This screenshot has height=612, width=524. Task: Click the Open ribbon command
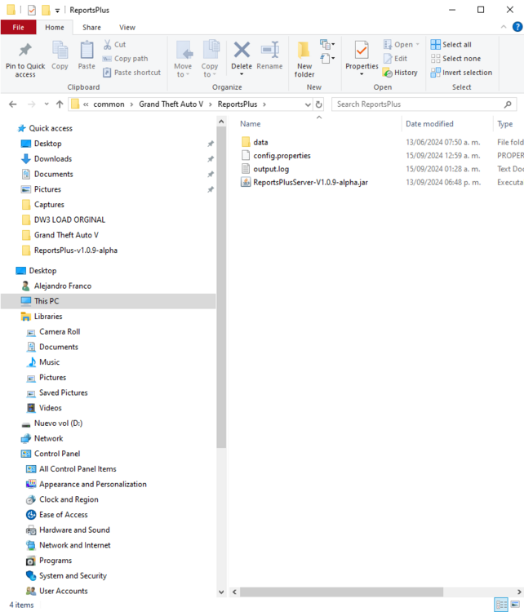click(x=401, y=45)
